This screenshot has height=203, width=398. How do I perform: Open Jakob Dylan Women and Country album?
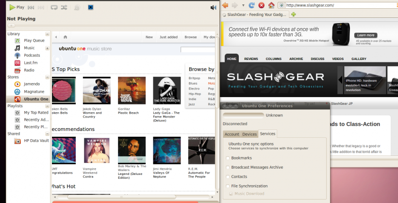(x=97, y=90)
